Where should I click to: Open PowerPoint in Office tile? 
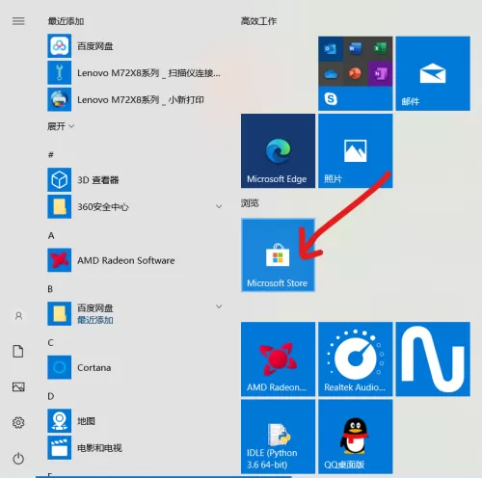[x=356, y=74]
